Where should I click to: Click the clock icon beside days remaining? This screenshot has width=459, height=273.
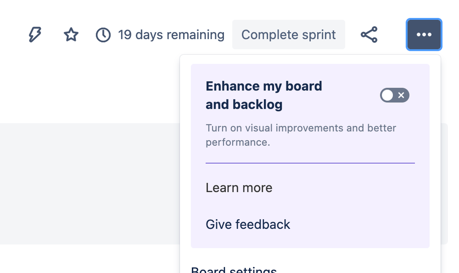103,35
